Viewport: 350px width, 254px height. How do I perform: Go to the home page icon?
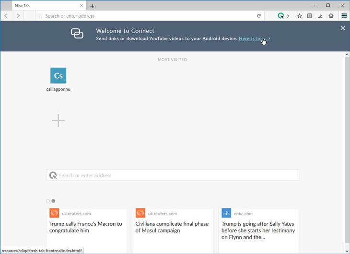click(x=331, y=16)
